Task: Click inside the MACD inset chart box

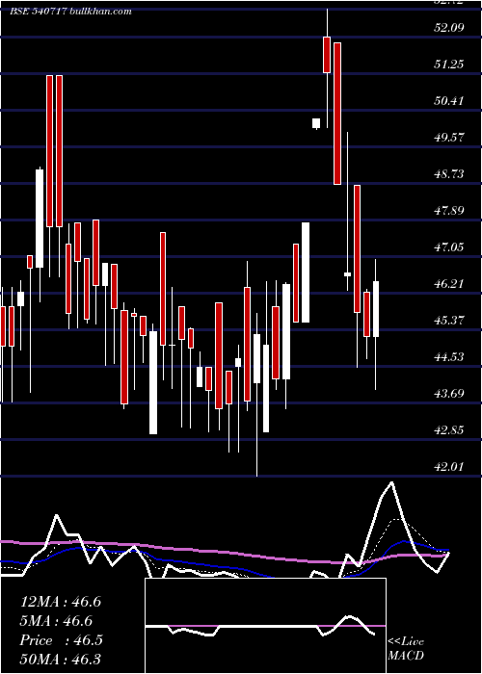Action: click(265, 626)
